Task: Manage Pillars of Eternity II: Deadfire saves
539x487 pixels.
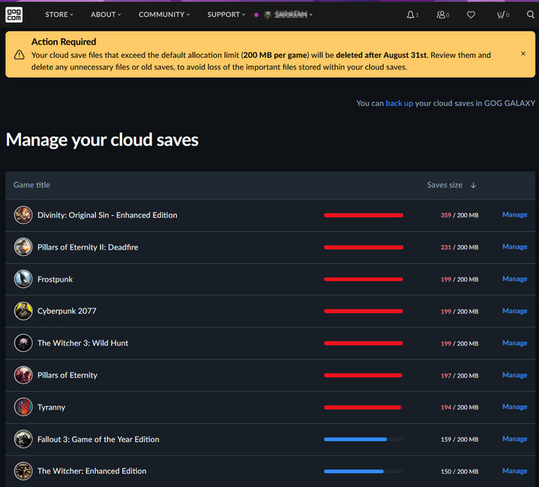Action: [x=515, y=246]
